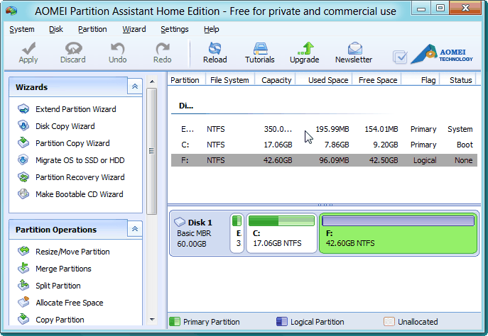The image size is (488, 336).
Task: Select the E... NTFS System partition row
Action: pos(324,129)
